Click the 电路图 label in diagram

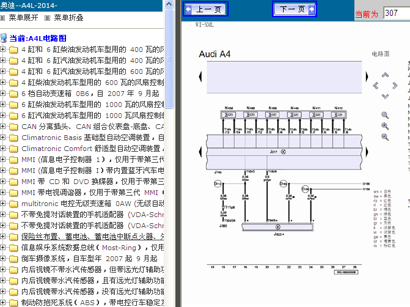click(381, 54)
